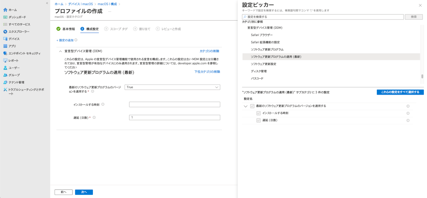Image resolution: width=427 pixels, height=198 pixels.
Task: Toggle the インストールする時刻 checkbox in picker
Action: point(259,113)
